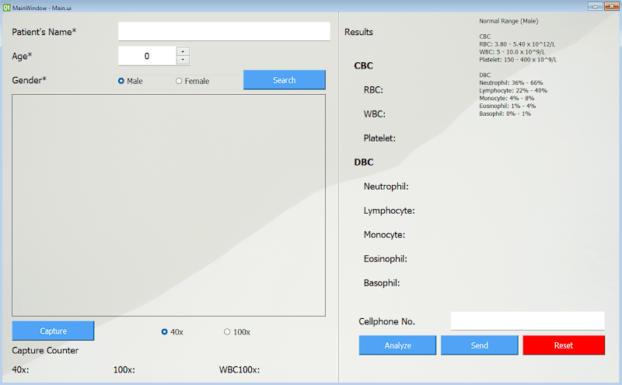The image size is (622, 385).
Task: Click the "40x:" counter label
Action: click(20, 370)
